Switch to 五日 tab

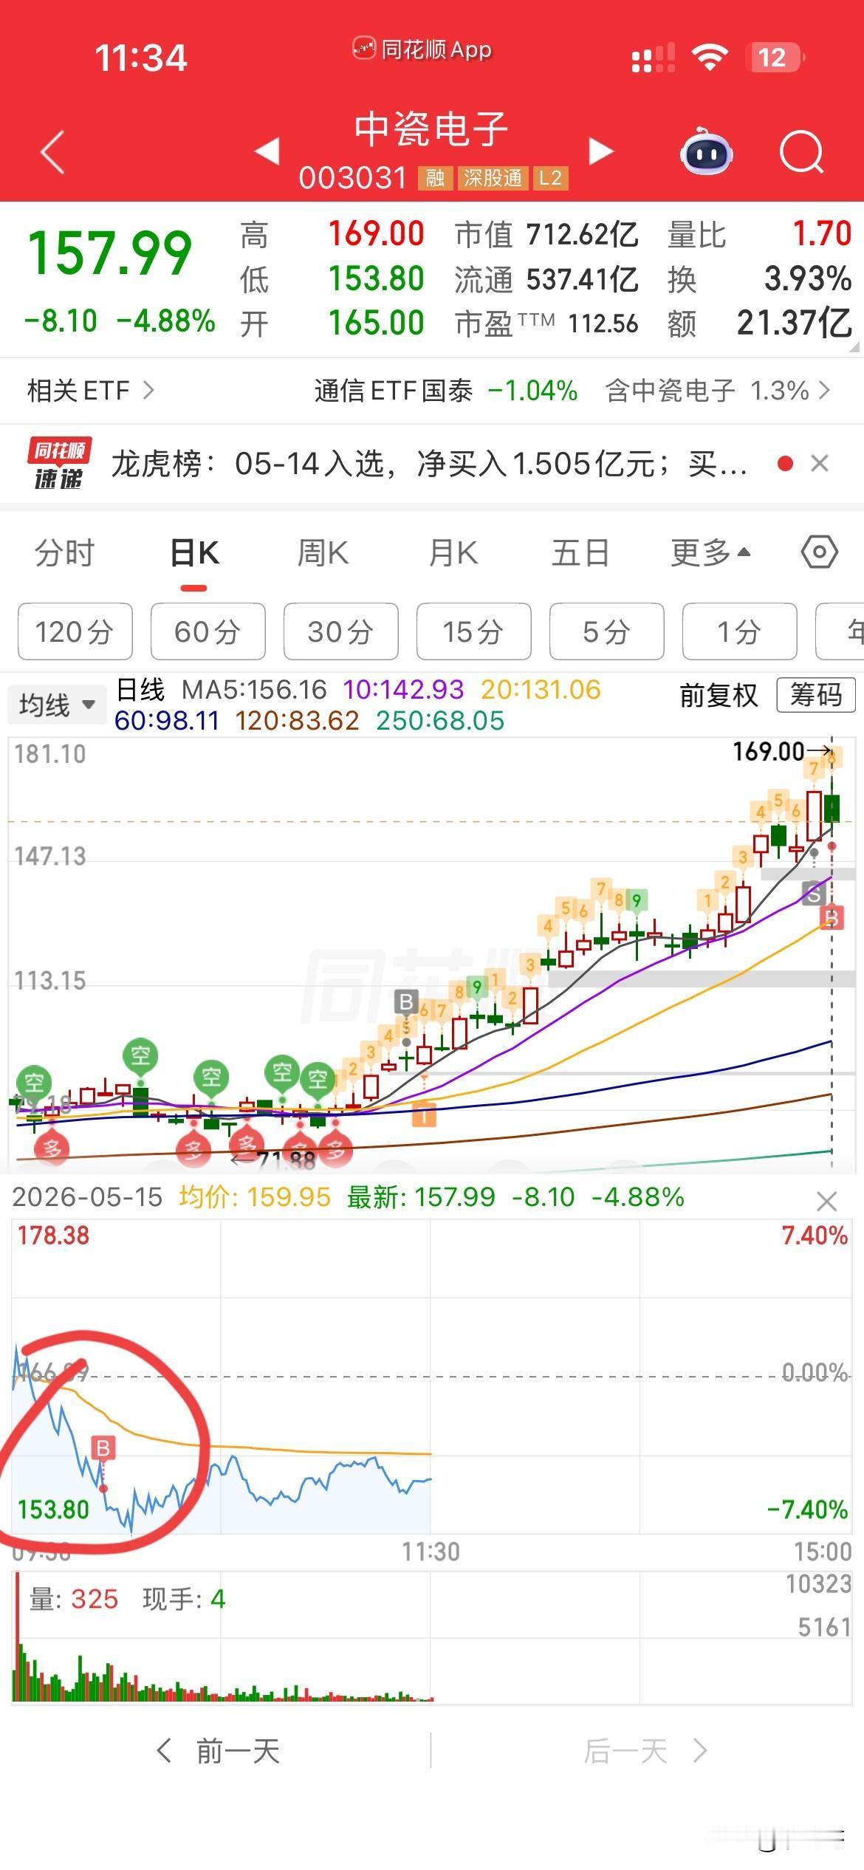click(x=580, y=553)
